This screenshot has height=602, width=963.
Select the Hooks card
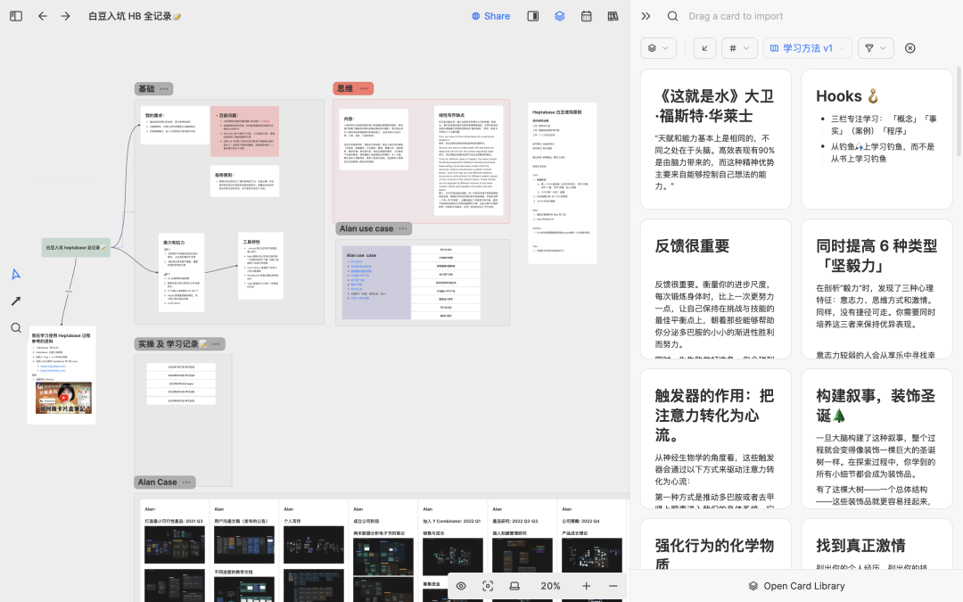click(877, 139)
